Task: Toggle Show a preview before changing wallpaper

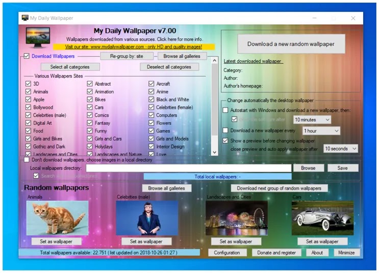Action: [x=225, y=141]
